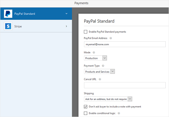This screenshot has height=117, width=169.
Task: Click the PayPal Standard settings heading
Action: (x=99, y=21)
